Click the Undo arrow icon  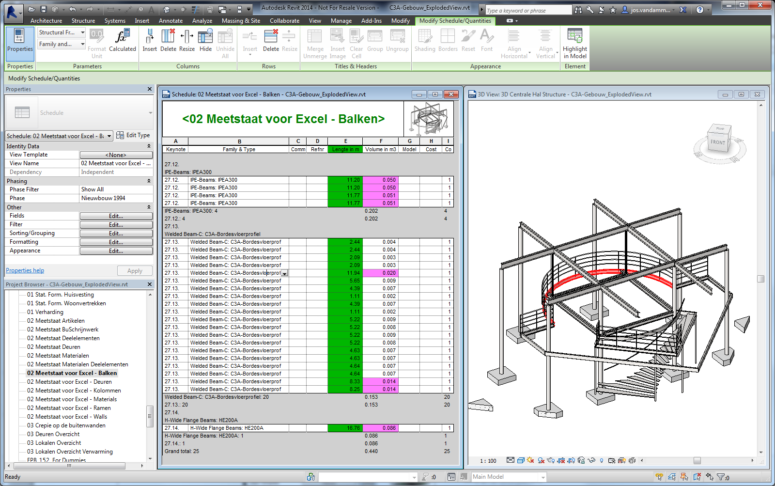click(72, 9)
